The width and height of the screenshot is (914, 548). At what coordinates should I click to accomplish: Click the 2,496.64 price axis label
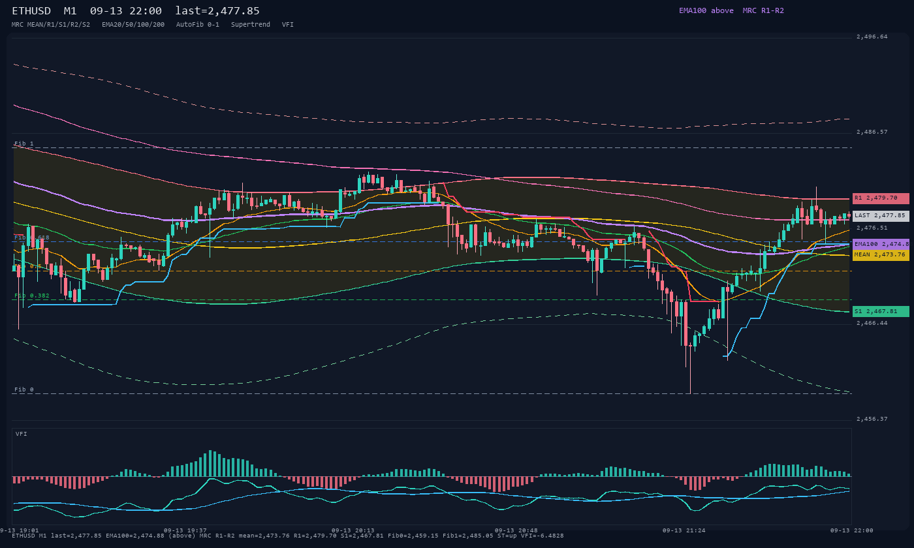[x=872, y=37]
